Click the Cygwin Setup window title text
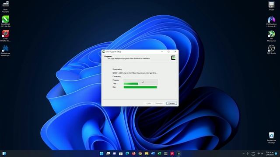This screenshot has height=157, width=280. [x=113, y=51]
